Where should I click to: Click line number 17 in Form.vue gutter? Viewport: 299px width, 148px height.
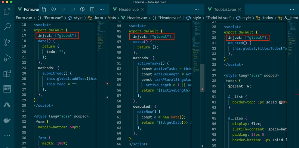pos(24,35)
